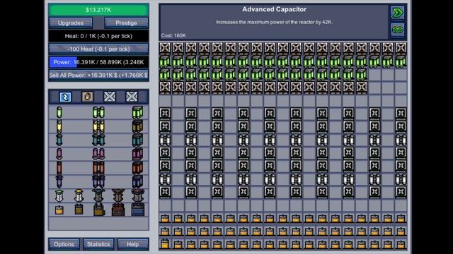The height and width of the screenshot is (254, 453).
Task: Pick the single orange fuel cell part
Action: (x=59, y=168)
